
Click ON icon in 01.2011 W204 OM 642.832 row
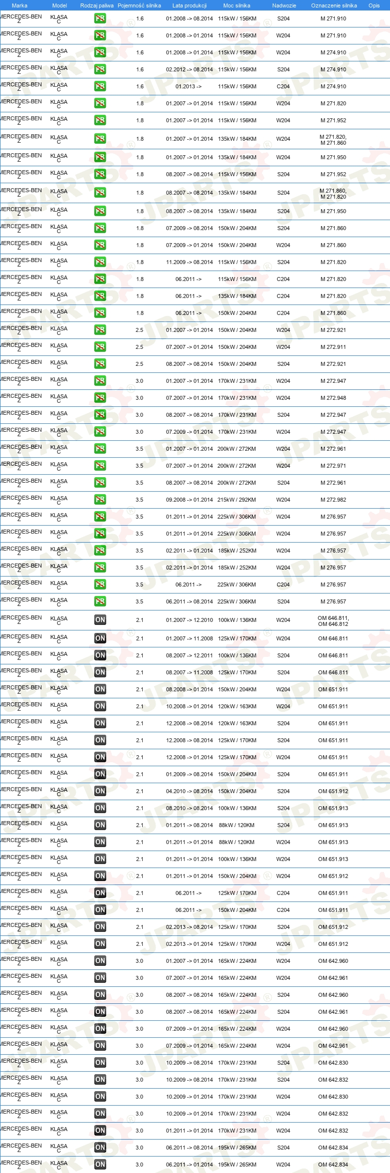[x=100, y=1131]
